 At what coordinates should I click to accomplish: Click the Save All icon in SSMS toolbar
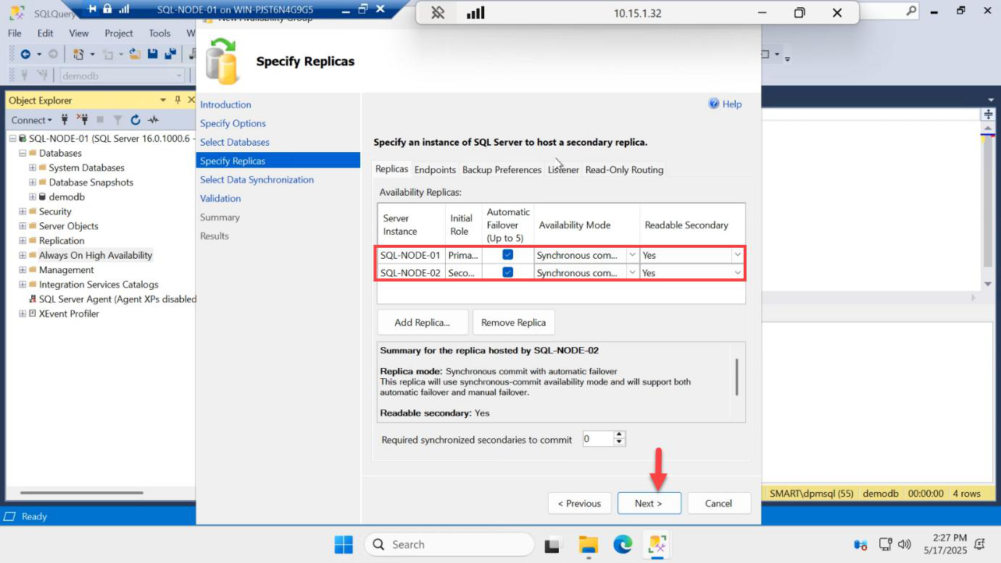point(170,54)
